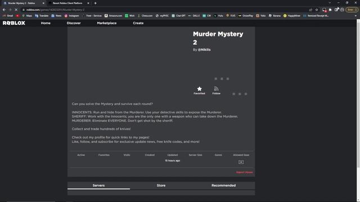Screen dimensions: 360x202
Task: Stop page loading with X button
Action: (16, 10)
